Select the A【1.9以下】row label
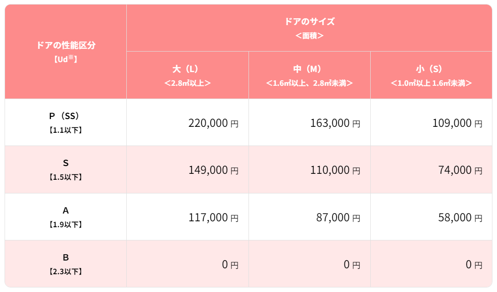The height and width of the screenshot is (292, 497). coord(65,217)
